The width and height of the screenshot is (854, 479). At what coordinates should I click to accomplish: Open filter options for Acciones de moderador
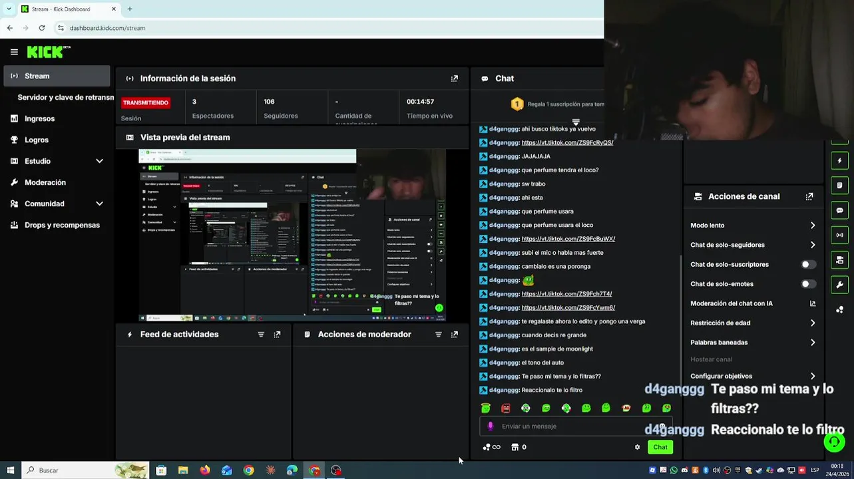[x=439, y=335]
